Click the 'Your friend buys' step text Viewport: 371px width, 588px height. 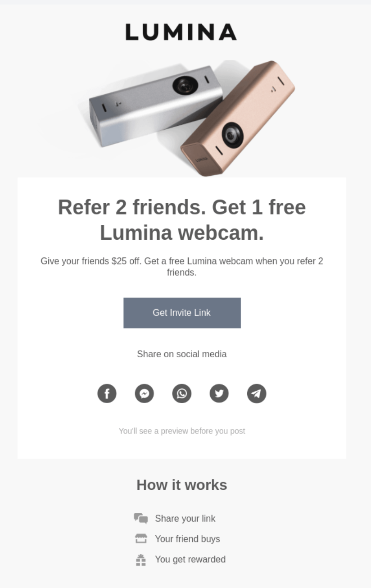coord(187,539)
